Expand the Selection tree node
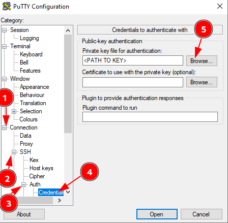228x223 pixels. 14,111
